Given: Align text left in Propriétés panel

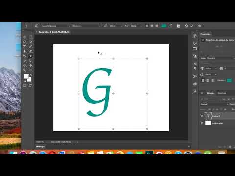Looking at the screenshot, I should click(x=203, y=80).
